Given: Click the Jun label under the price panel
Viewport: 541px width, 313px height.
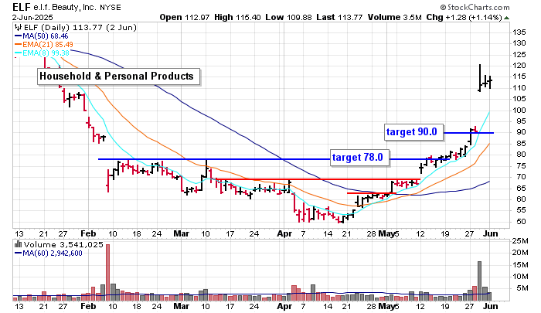Looking at the screenshot, I should click(x=490, y=233).
